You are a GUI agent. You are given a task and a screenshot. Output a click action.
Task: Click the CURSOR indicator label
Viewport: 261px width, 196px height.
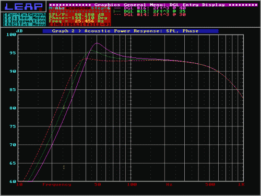pyautogui.click(x=78, y=8)
